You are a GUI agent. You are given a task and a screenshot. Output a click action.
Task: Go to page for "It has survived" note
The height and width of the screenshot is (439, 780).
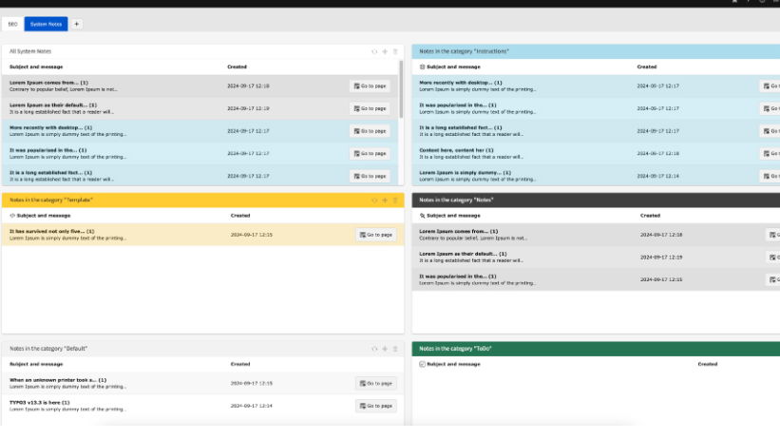(x=376, y=235)
